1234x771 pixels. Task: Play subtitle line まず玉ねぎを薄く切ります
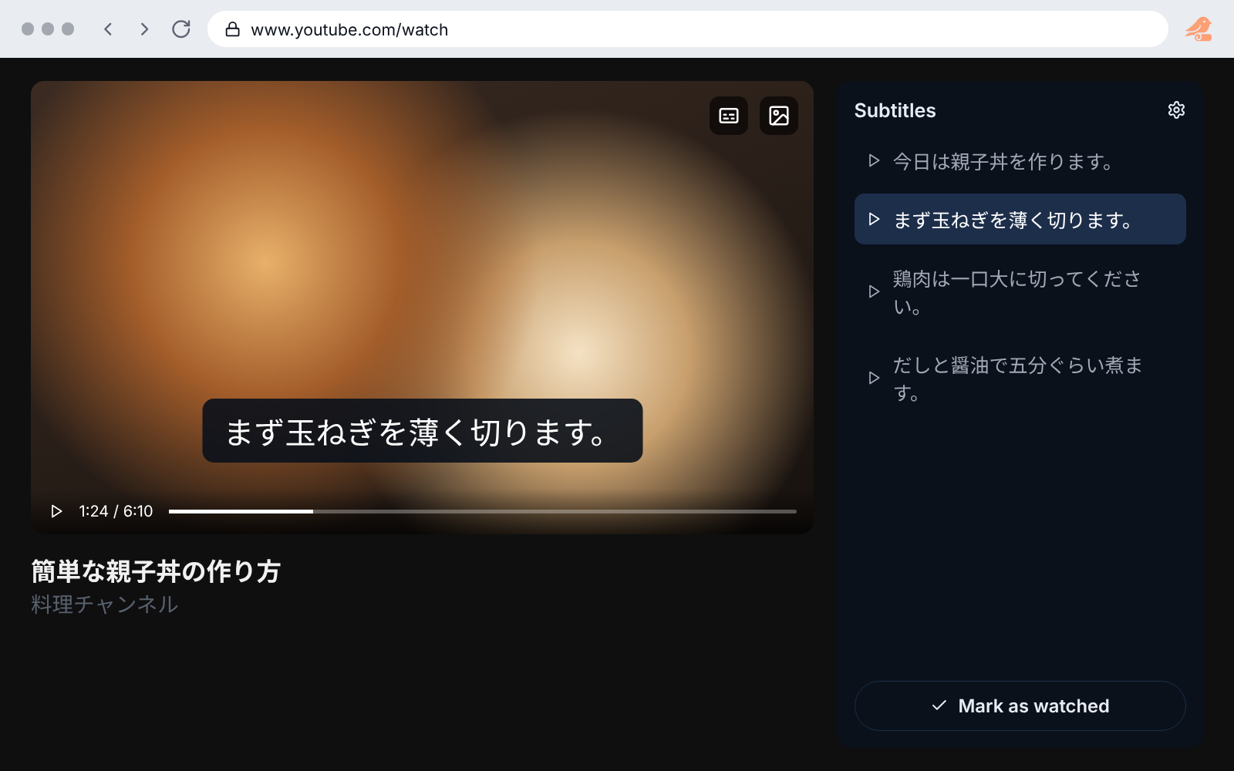tap(874, 220)
